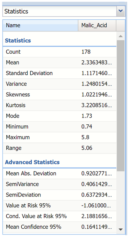Select the Advanced Statistics section heading
This screenshot has height=238, width=129.
(x=32, y=162)
